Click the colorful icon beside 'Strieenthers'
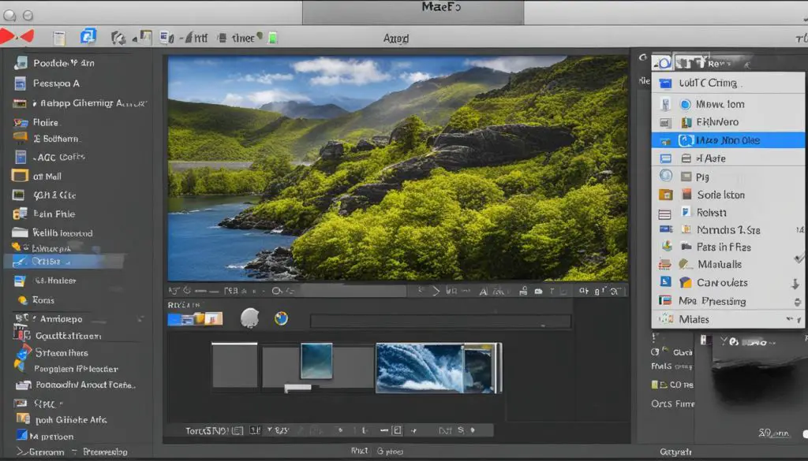This screenshot has width=808, height=461. pyautogui.click(x=24, y=352)
